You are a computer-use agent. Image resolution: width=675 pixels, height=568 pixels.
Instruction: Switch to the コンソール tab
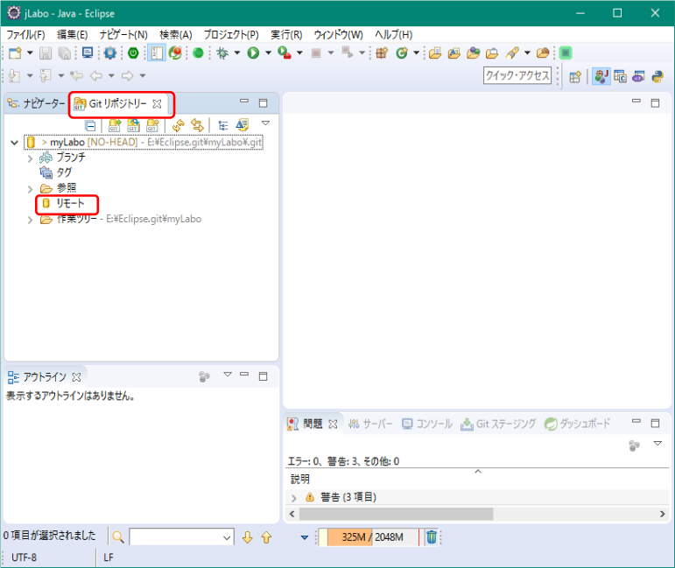(x=426, y=424)
